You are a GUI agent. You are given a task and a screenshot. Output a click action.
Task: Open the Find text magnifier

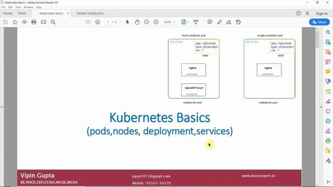[x=53, y=22]
